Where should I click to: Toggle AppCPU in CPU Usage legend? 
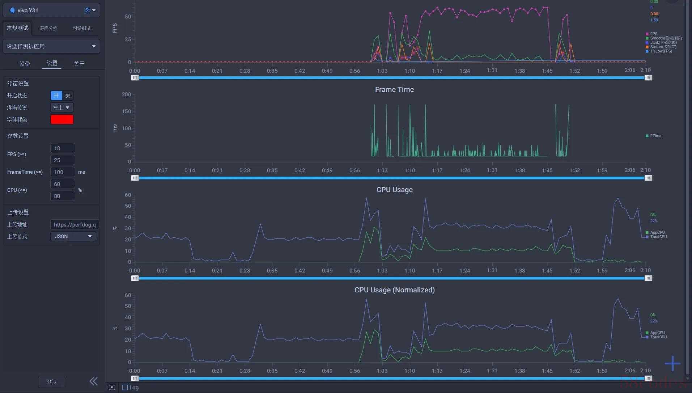(655, 232)
